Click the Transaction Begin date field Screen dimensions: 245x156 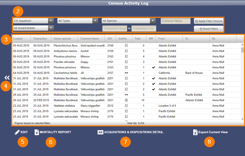tap(115, 28)
